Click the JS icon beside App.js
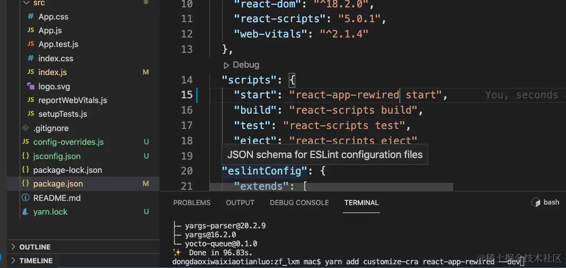 coord(31,31)
